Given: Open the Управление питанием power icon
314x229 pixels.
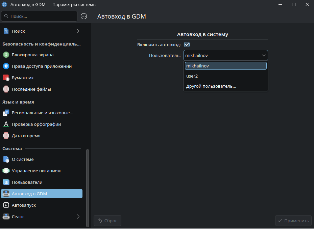Looking at the screenshot, I should point(6,171).
